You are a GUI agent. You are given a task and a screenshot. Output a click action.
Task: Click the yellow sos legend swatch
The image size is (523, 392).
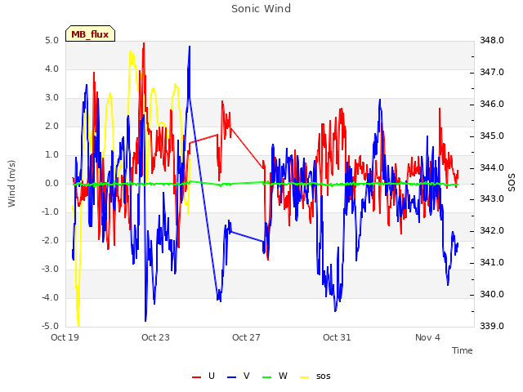(x=305, y=377)
